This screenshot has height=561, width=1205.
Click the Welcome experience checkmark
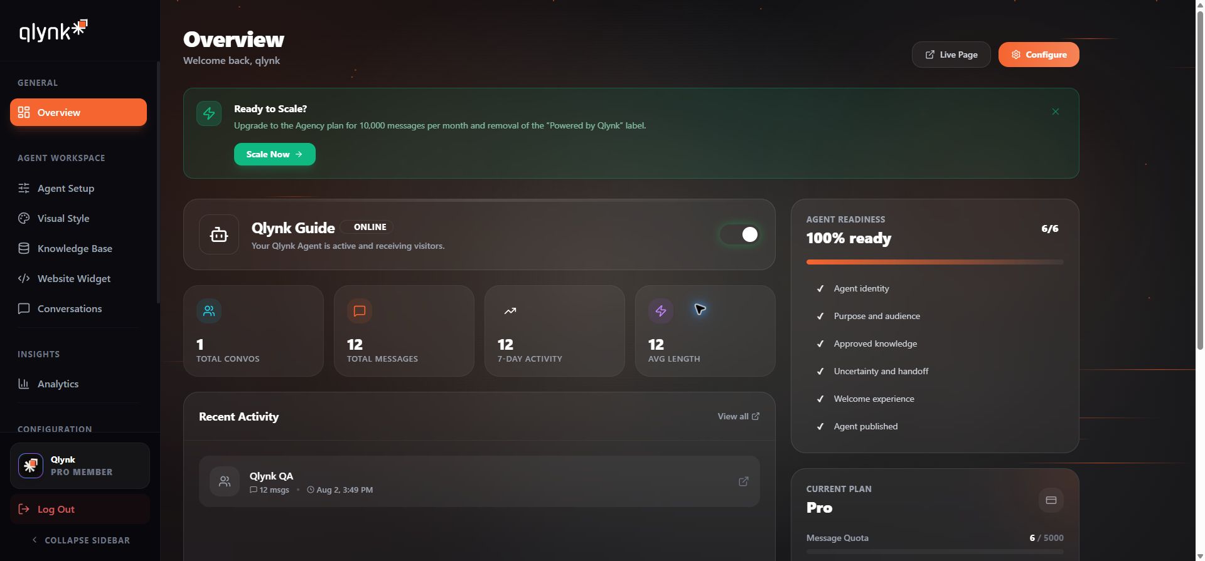820,399
